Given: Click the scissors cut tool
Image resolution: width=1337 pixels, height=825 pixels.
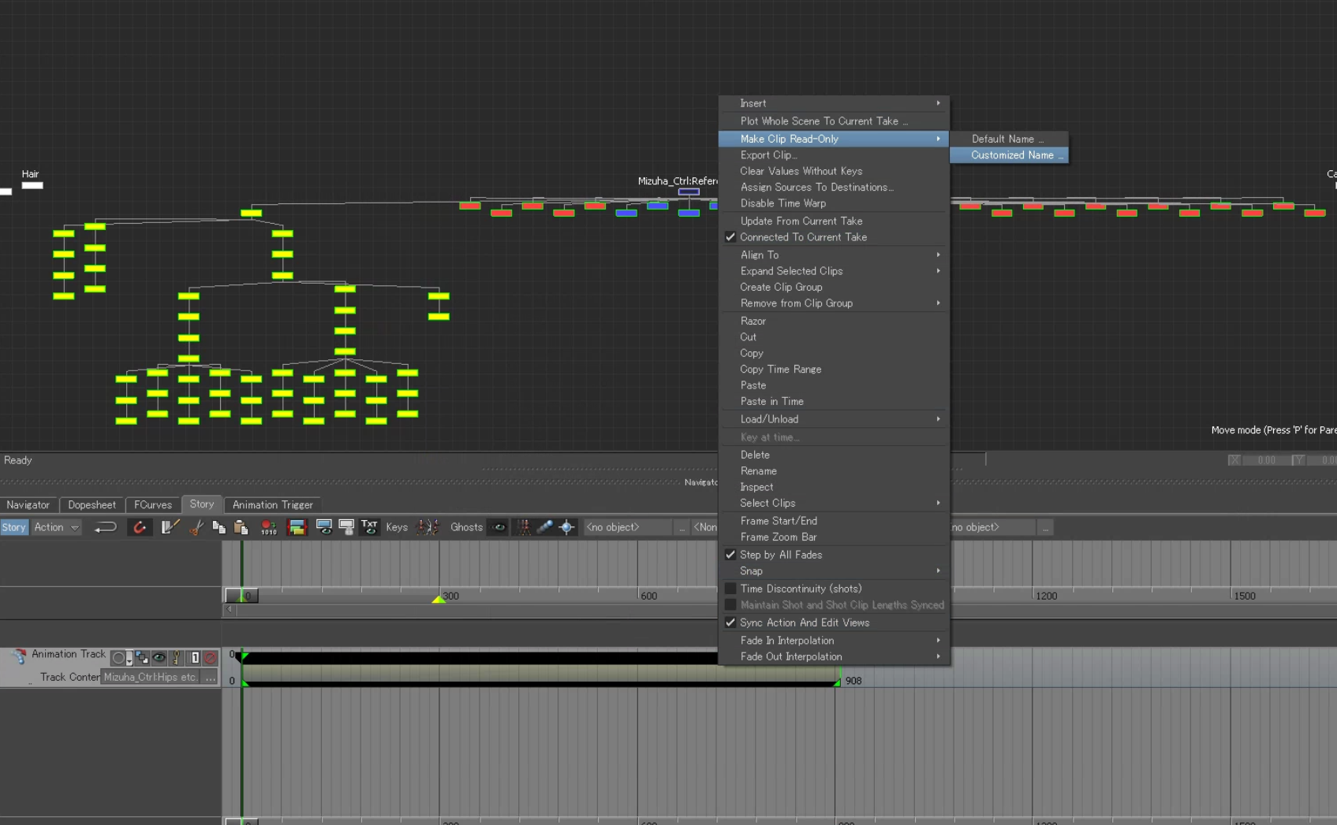Looking at the screenshot, I should click(195, 527).
